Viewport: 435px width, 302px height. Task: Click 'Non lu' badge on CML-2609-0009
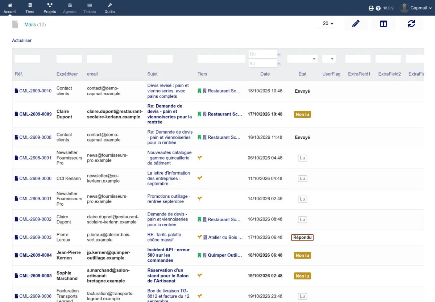(302, 114)
